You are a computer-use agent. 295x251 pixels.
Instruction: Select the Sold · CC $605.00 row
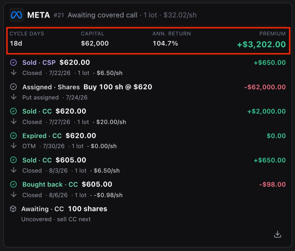148,165
